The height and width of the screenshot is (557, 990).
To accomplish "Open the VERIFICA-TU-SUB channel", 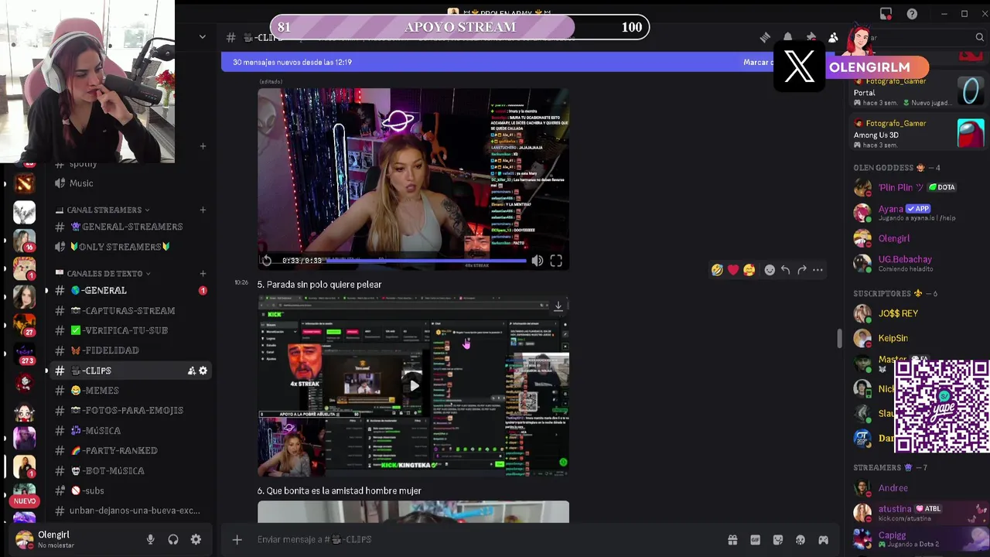I will pos(128,330).
